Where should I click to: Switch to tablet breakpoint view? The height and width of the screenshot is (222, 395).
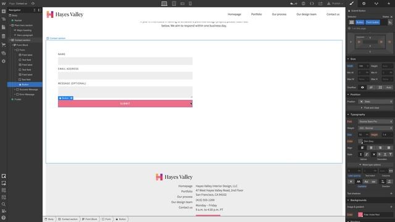174,4
